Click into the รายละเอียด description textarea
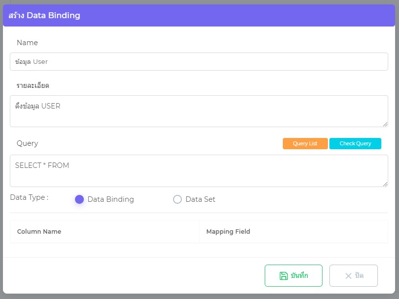Screen dimensions: 399x299 tap(199, 111)
